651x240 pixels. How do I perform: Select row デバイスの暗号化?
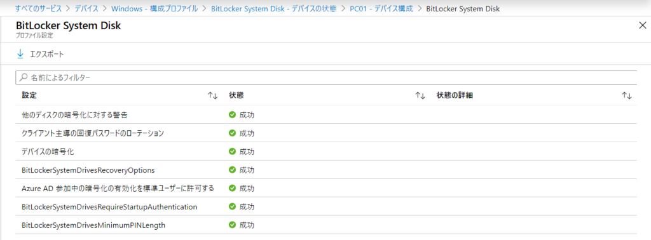[x=326, y=151]
